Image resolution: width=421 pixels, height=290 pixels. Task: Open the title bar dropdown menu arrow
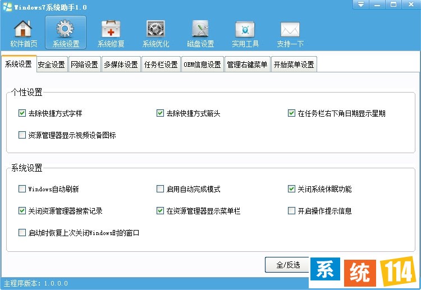click(x=361, y=4)
